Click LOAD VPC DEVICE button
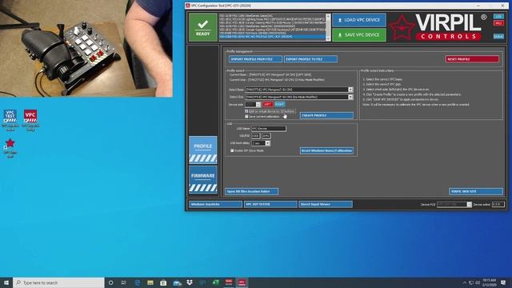The width and height of the screenshot is (512, 288). coord(359,20)
